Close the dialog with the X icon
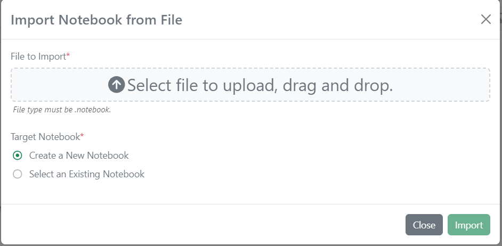502x246 pixels. pos(485,20)
